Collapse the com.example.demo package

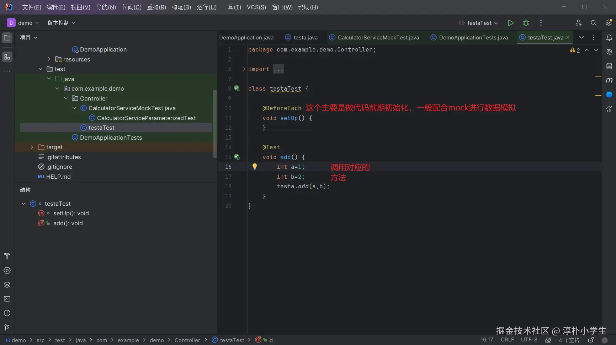point(57,88)
